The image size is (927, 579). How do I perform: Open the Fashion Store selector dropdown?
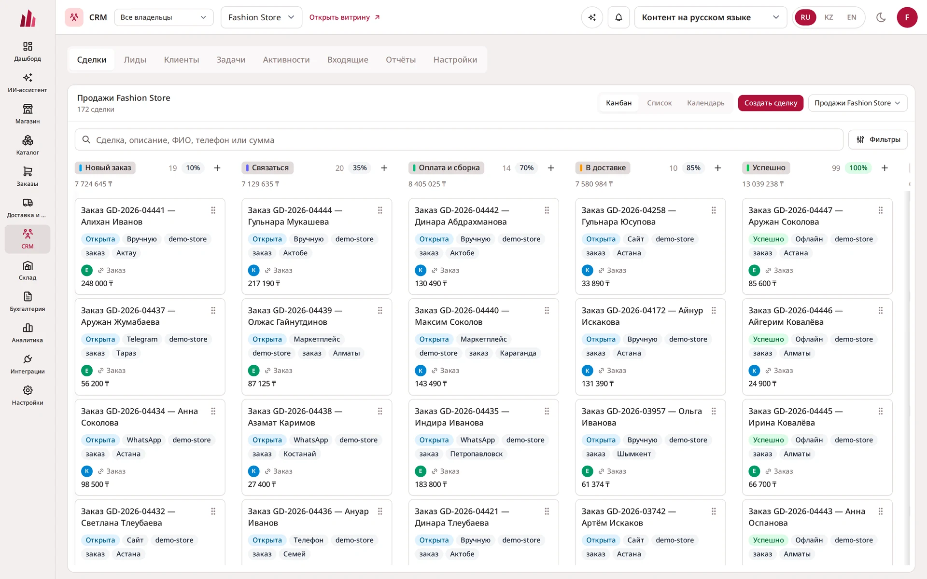[261, 17]
